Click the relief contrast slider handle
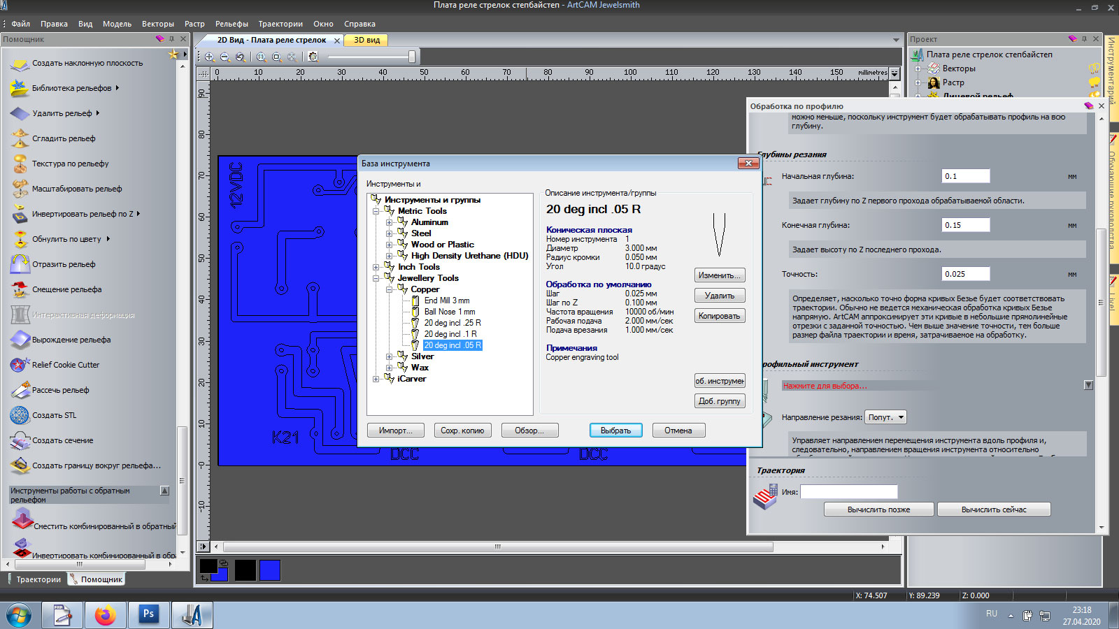1119x629 pixels. 412,57
